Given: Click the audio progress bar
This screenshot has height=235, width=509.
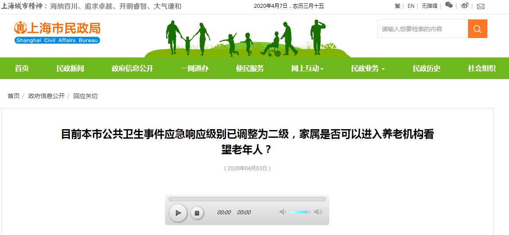Looking at the screenshot, I should click(x=247, y=199).
